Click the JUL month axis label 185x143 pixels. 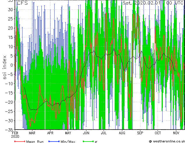[x=104, y=133]
